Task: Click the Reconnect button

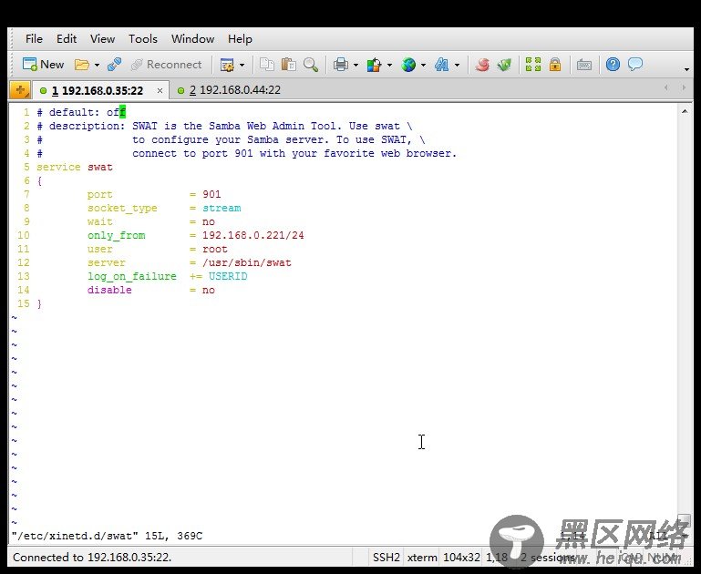Action: 166,65
